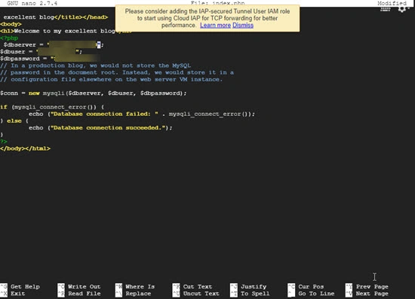Click the ^Y Prev Page shortcut
The image size is (415, 299).
[367, 287]
